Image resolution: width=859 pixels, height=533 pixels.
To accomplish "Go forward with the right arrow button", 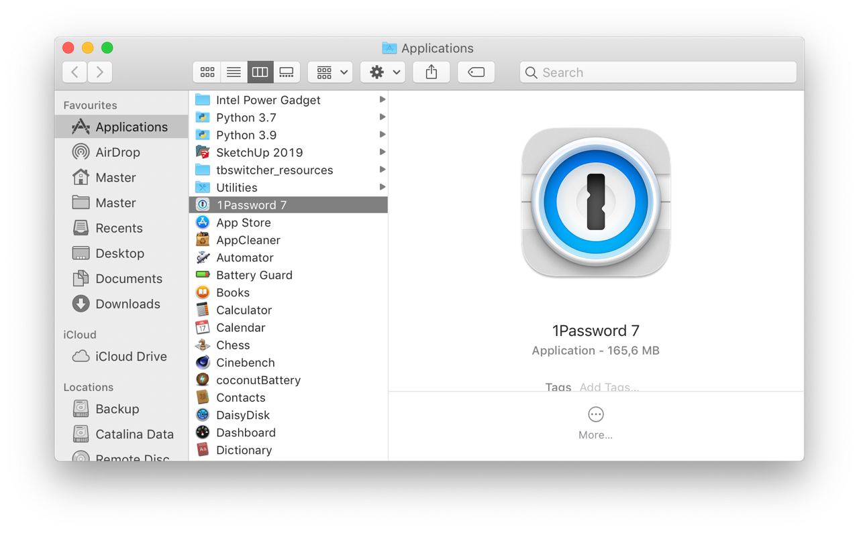I will 100,72.
